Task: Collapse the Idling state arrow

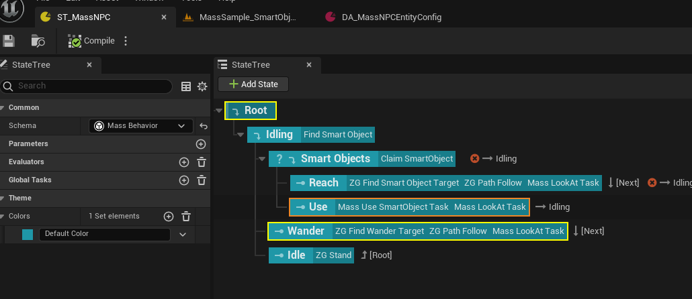Action: click(241, 135)
